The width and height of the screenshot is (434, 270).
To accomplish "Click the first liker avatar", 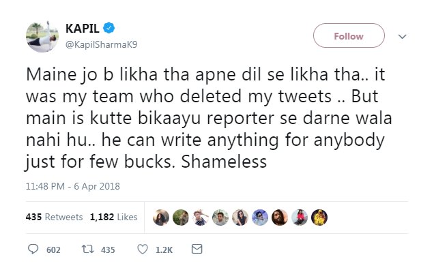I will coord(161,217).
